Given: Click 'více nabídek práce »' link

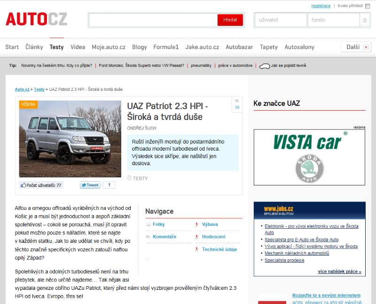Looking at the screenshot, I should click(339, 272).
